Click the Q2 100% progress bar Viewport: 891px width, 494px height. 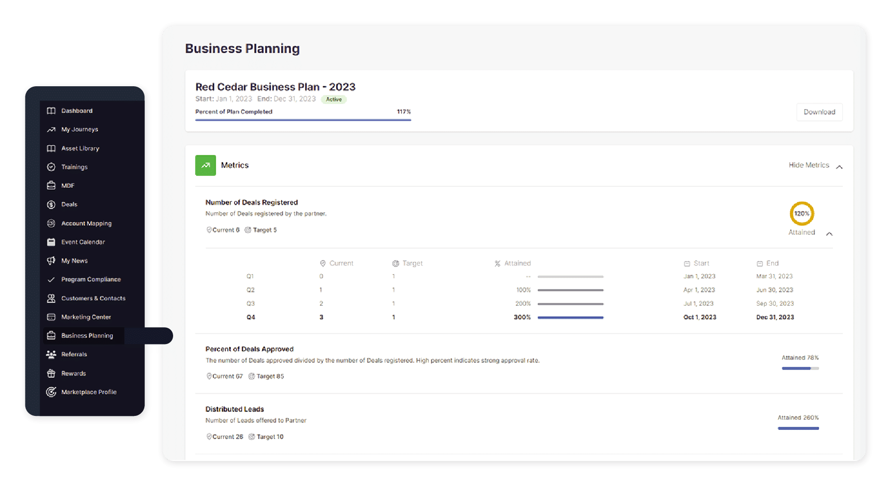pyautogui.click(x=570, y=290)
